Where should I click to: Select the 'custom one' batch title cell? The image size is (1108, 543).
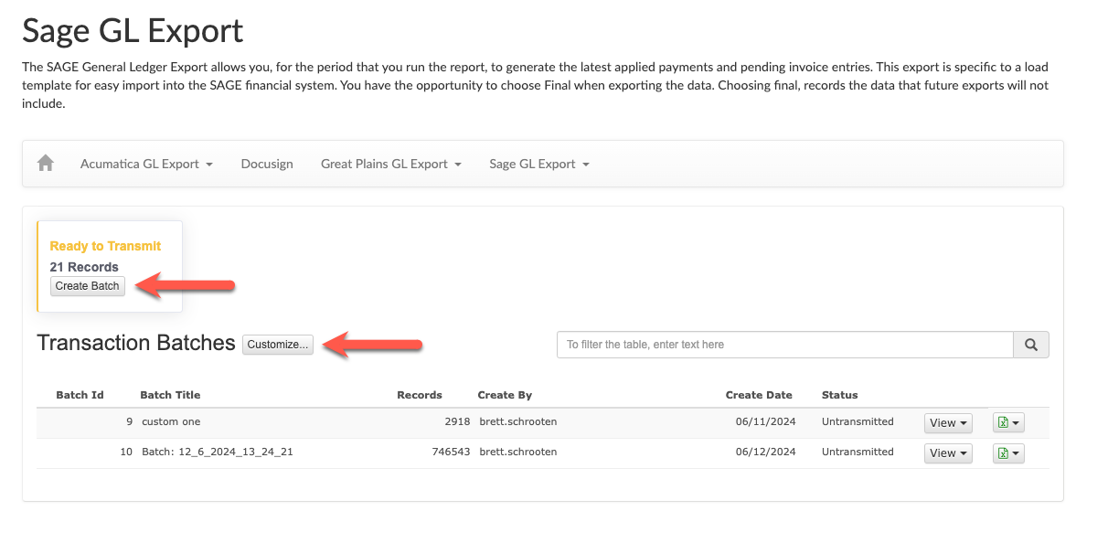click(171, 422)
